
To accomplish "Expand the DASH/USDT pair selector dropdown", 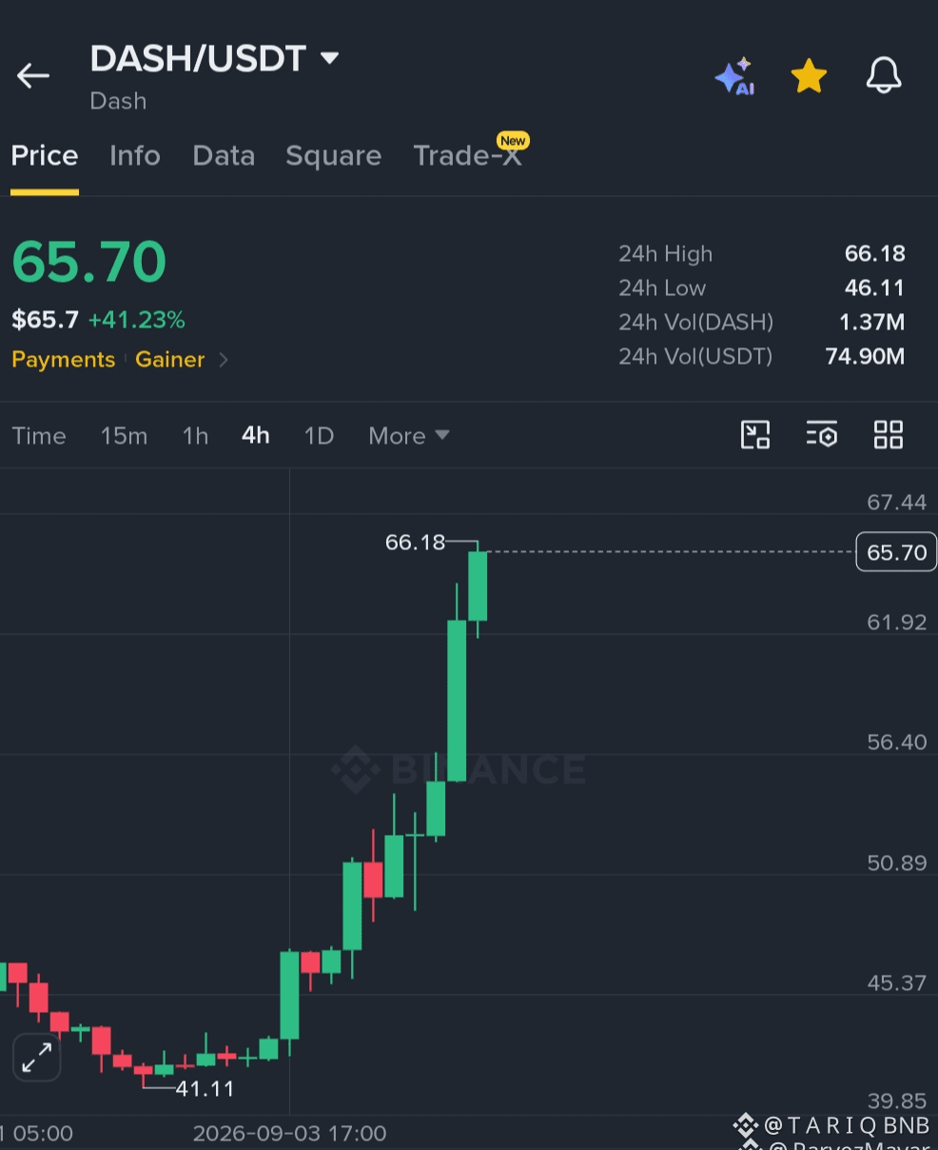I will click(330, 58).
